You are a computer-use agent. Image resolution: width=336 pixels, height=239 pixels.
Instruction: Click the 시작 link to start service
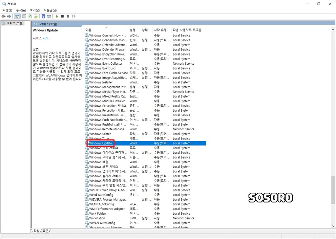pyautogui.click(x=45, y=38)
